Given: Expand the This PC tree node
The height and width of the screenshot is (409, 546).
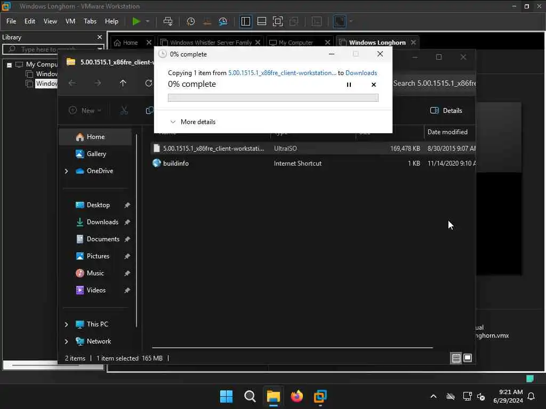Looking at the screenshot, I should [x=66, y=324].
